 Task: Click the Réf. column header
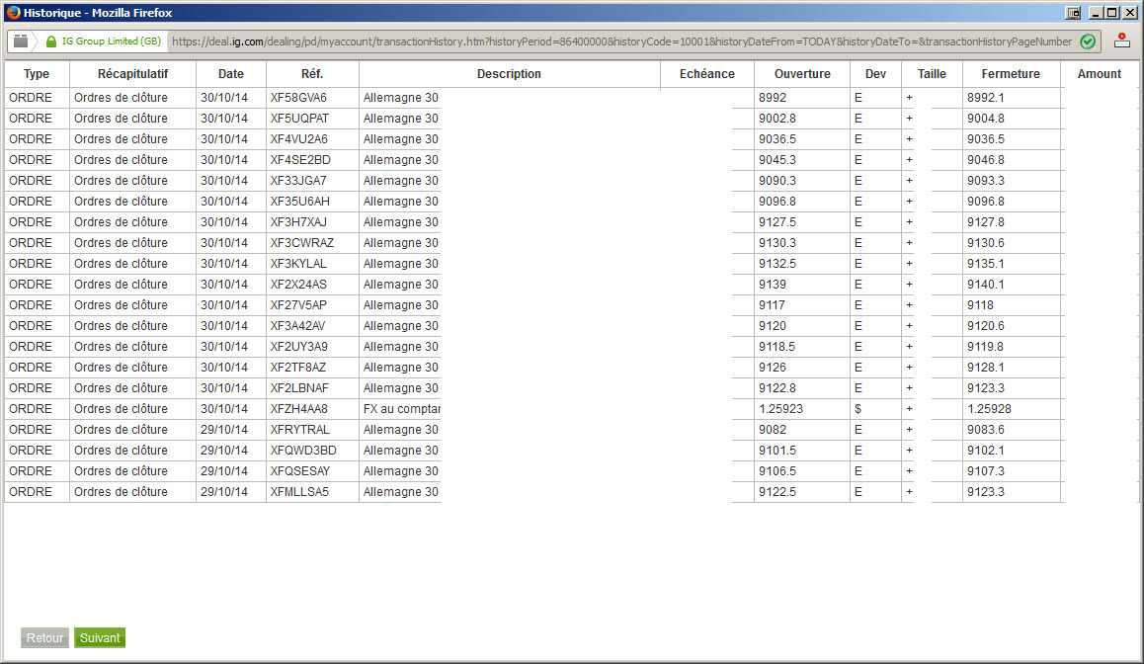pyautogui.click(x=312, y=74)
